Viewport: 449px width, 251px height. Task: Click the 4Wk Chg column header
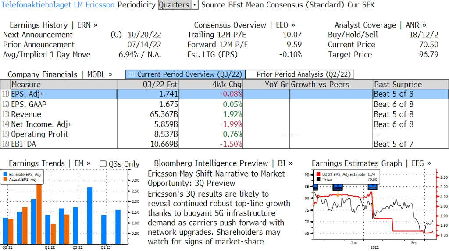(x=210, y=85)
